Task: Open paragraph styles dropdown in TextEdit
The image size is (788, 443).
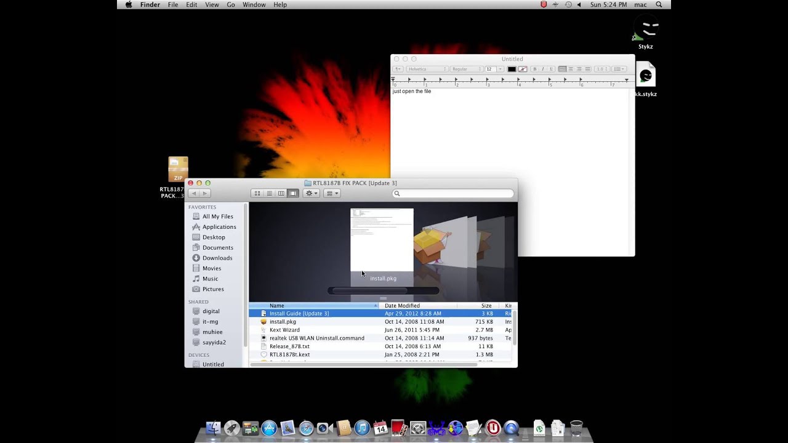Action: click(398, 69)
